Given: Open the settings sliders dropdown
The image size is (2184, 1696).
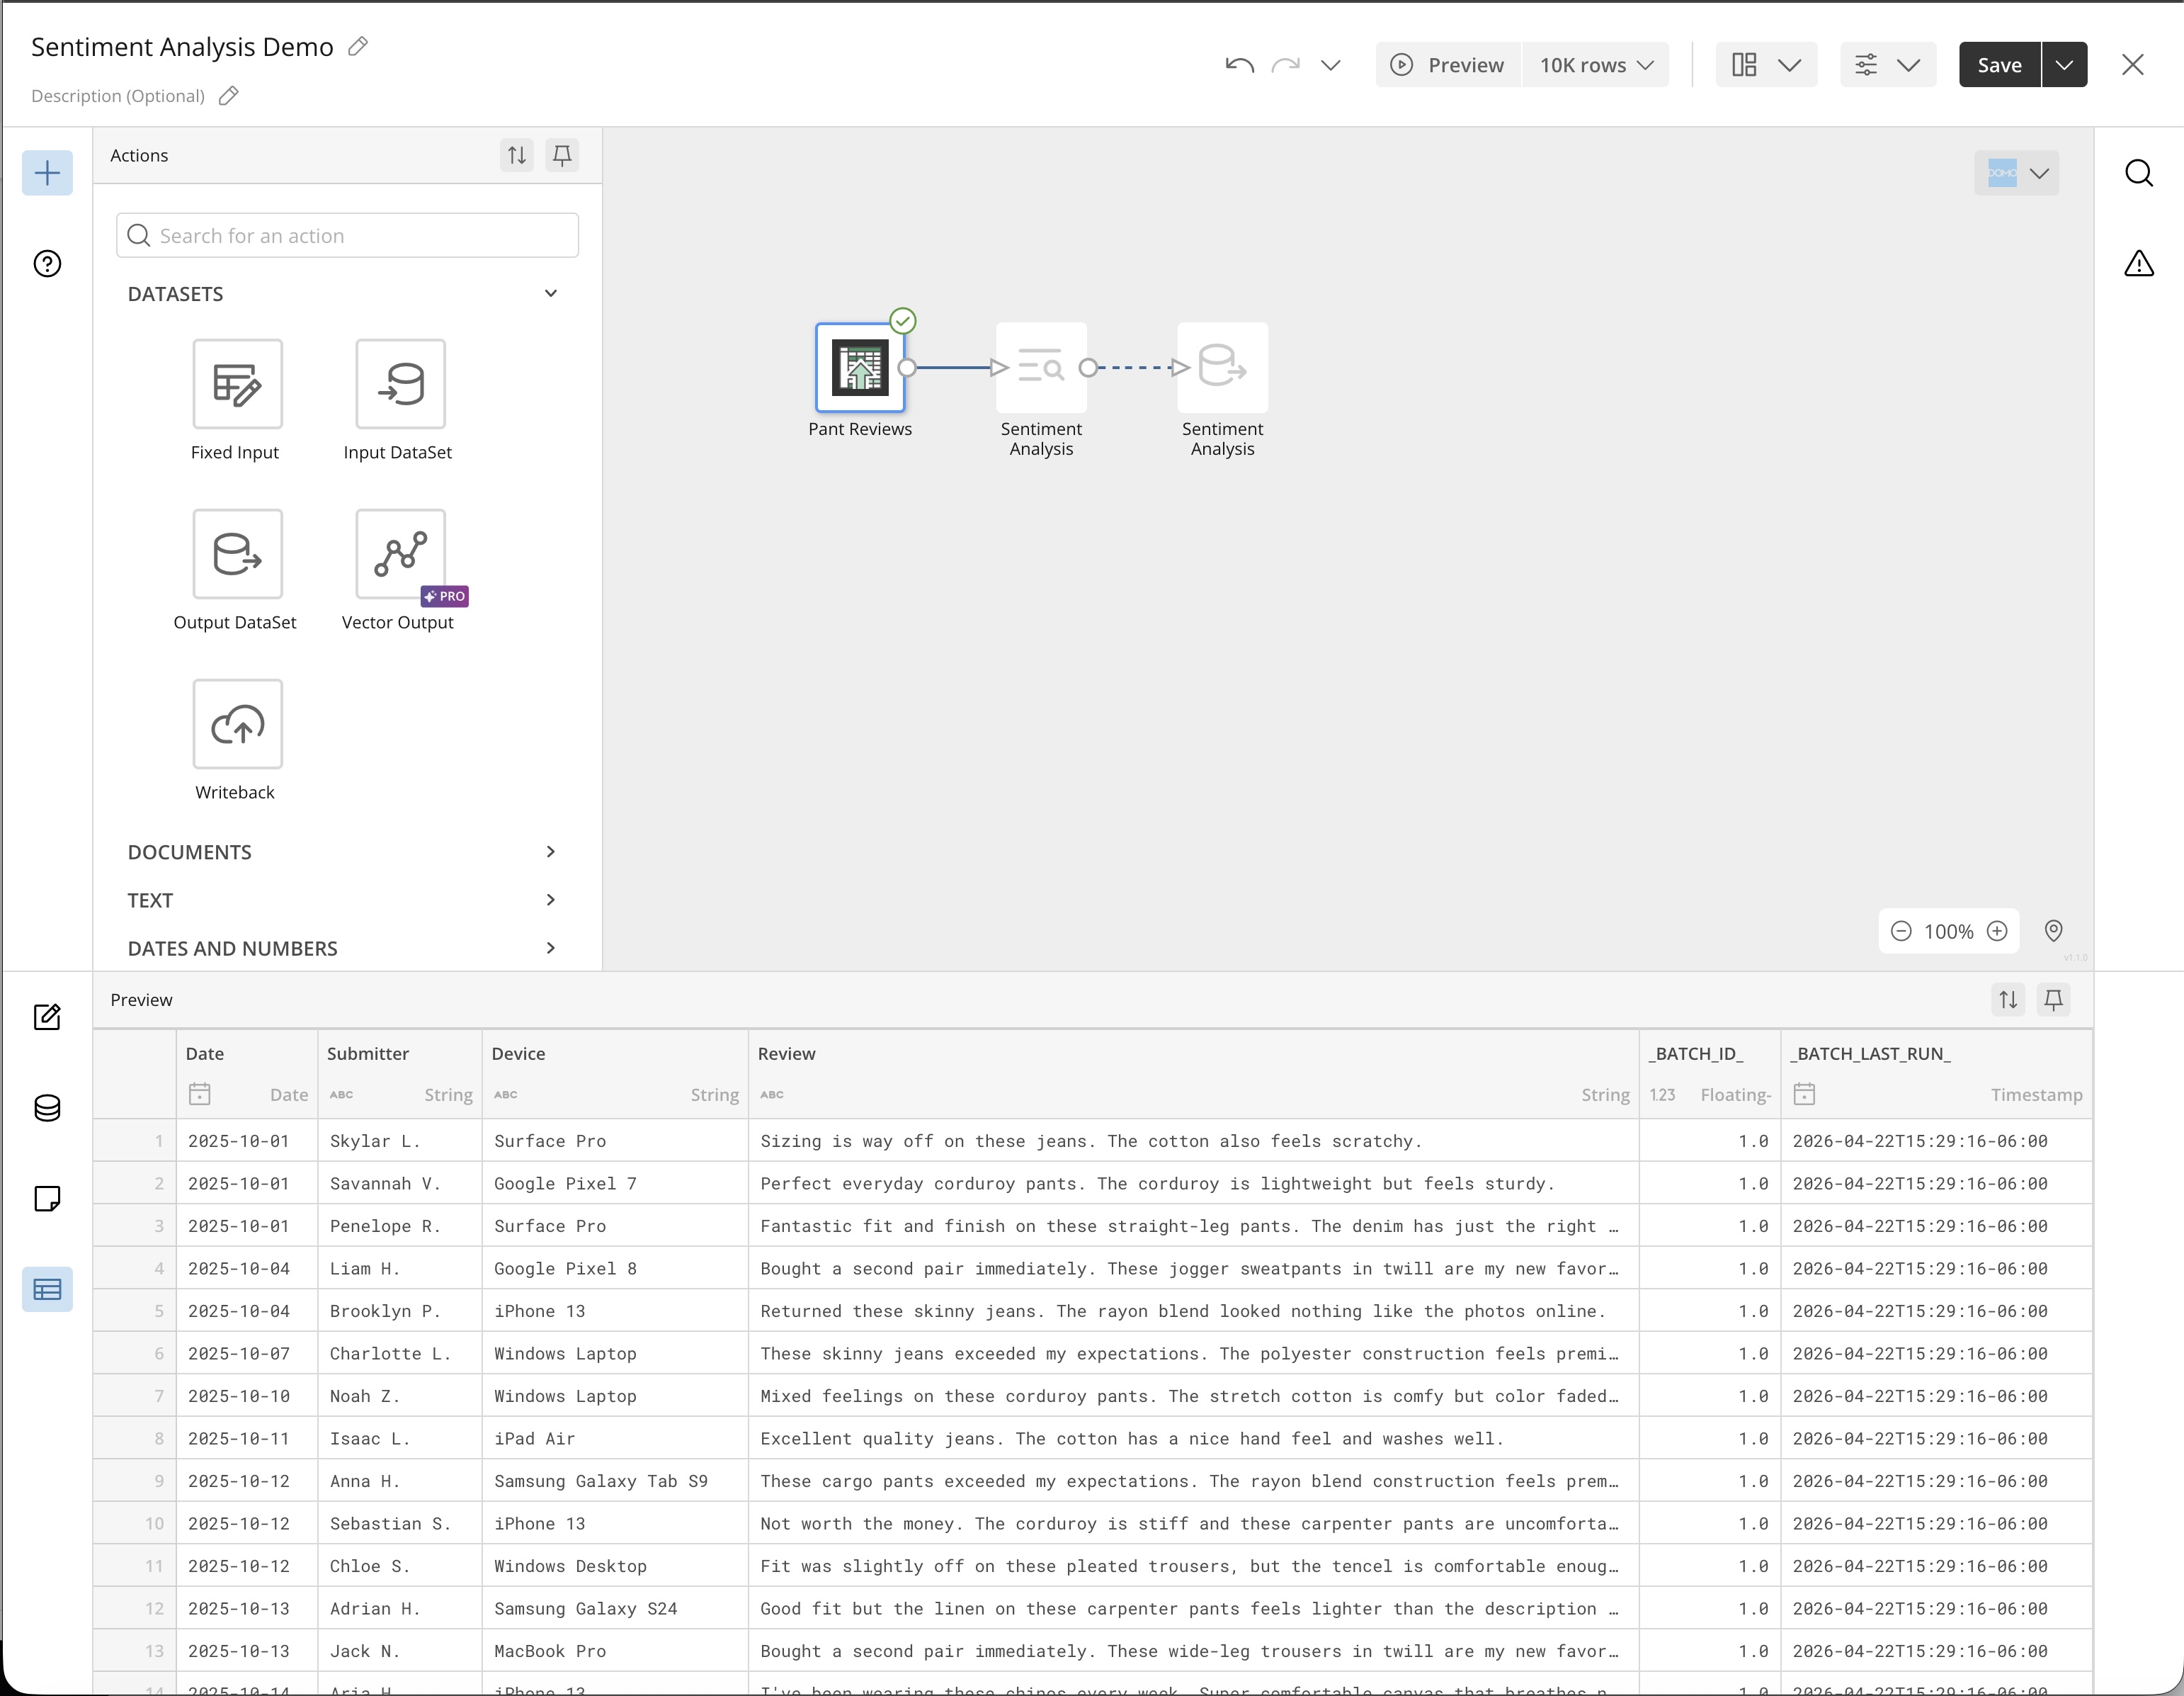Looking at the screenshot, I should pos(1888,65).
